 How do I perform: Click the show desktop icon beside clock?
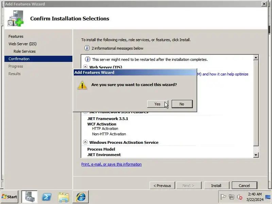click(268, 197)
